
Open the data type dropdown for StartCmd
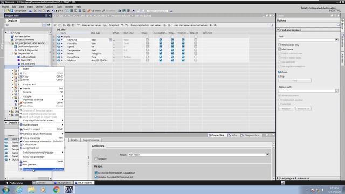[x=111, y=40]
